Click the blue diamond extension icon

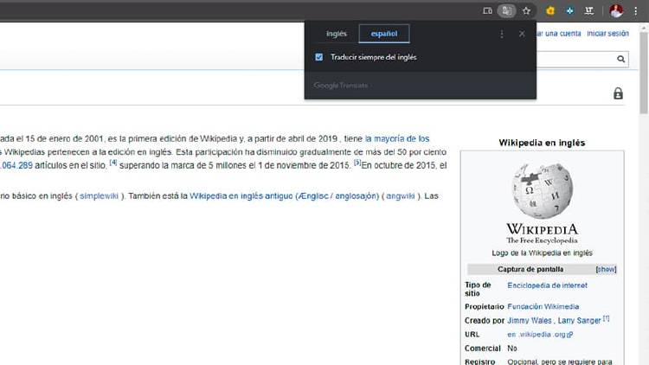coord(569,10)
